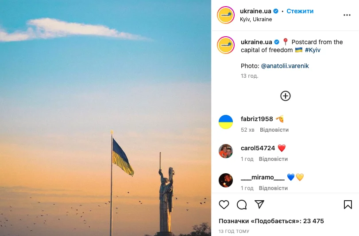359x236 pixels.
Task: Open more options three-dot menu
Action: coord(347,15)
